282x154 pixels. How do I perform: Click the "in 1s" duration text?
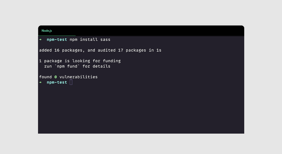(155, 50)
